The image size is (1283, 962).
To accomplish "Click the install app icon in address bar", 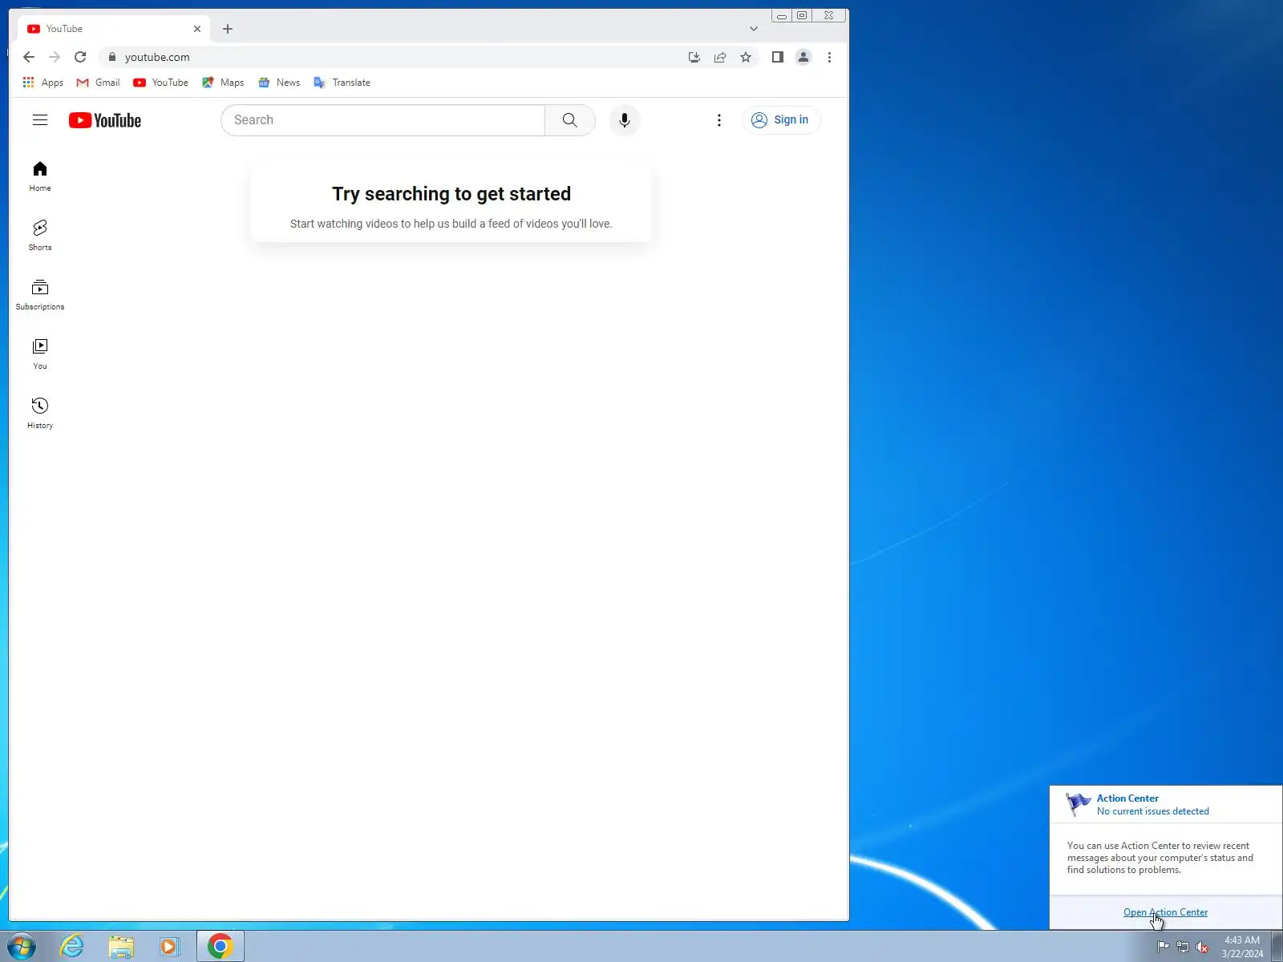I will 694,57.
